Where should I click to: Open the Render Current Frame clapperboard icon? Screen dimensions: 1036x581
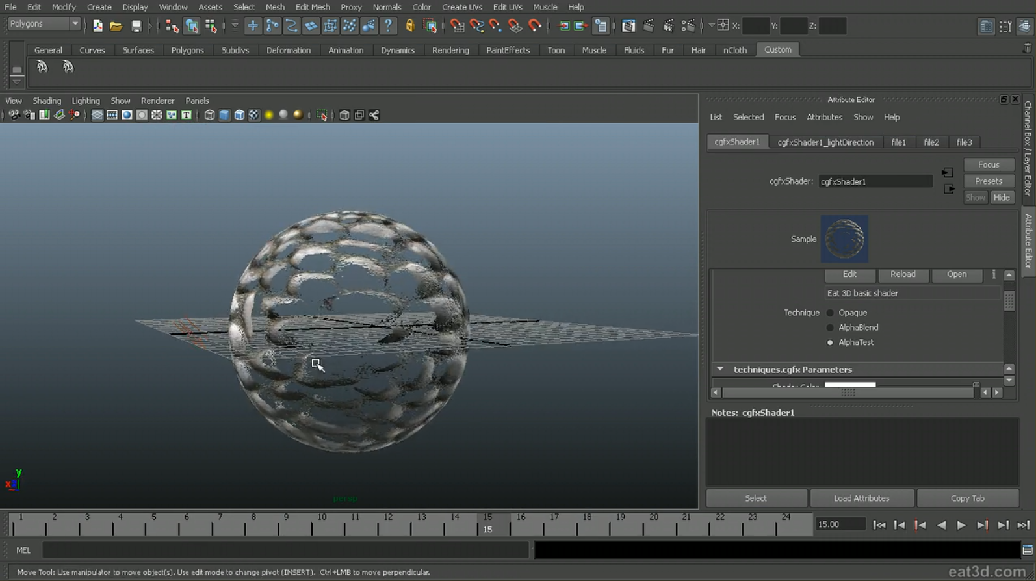point(648,26)
